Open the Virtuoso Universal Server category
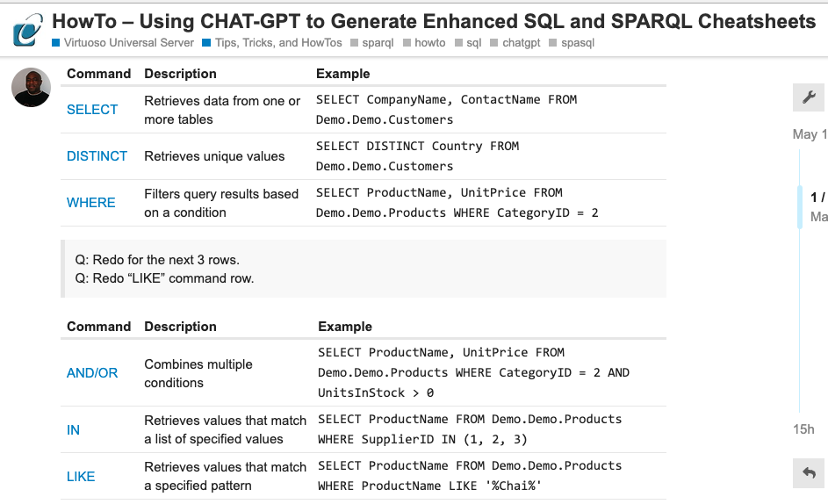The image size is (828, 504). (123, 43)
